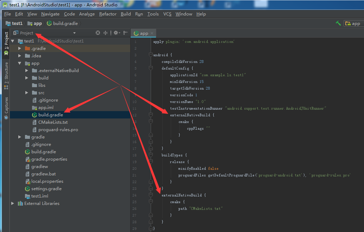Expand the .gradle folder
The height and width of the screenshot is (232, 364).
coord(20,49)
